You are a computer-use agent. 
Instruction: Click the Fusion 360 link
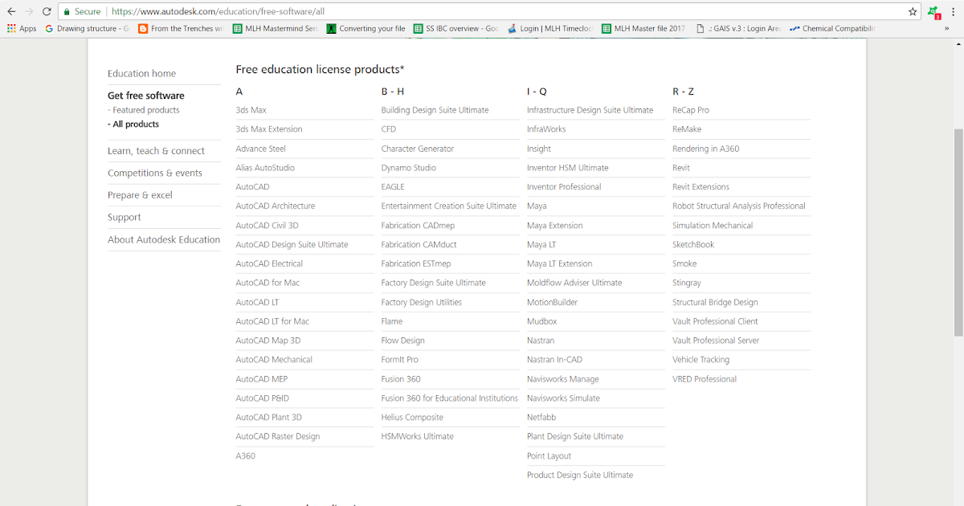401,379
